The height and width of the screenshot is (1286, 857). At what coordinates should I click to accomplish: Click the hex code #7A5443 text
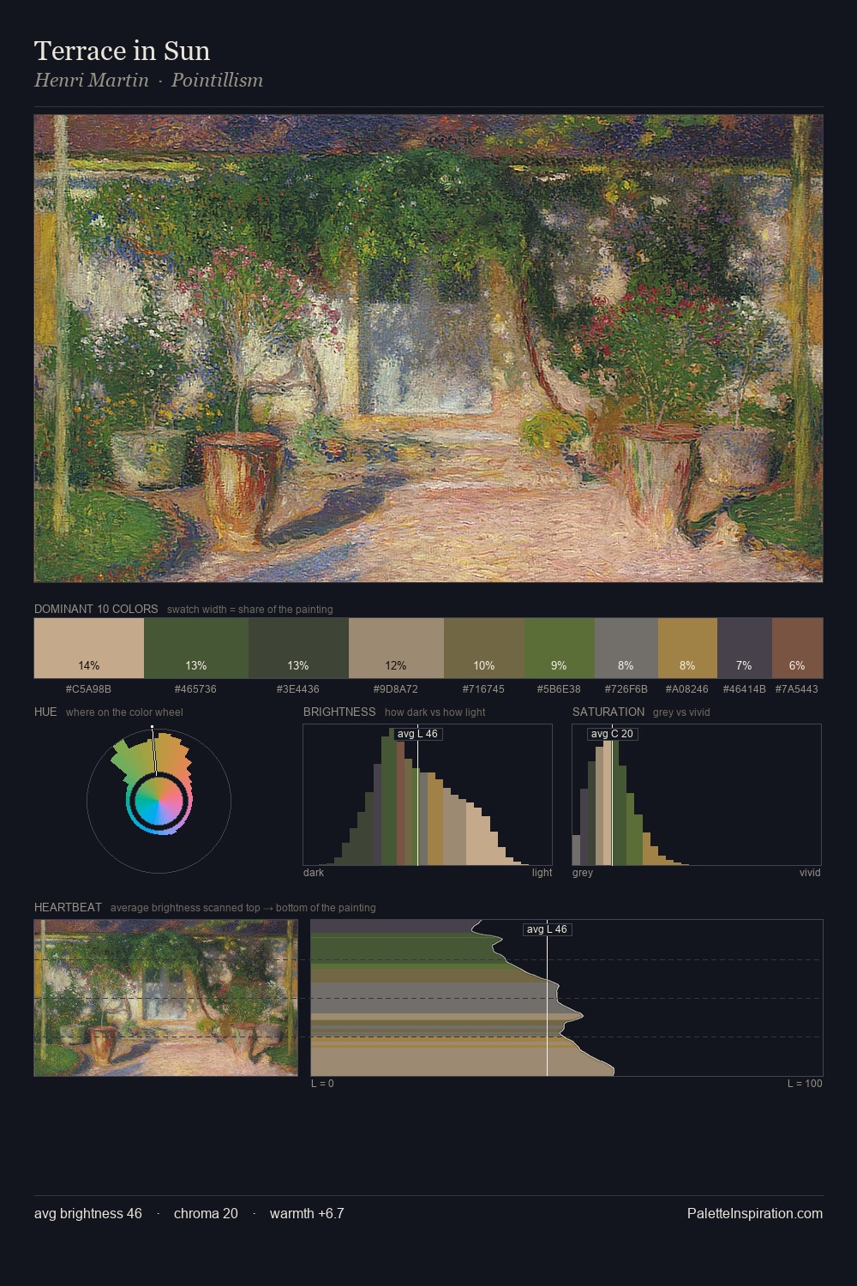coord(797,688)
